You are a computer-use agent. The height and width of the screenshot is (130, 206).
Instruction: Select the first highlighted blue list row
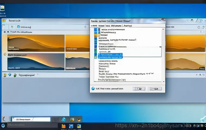pyautogui.click(x=109, y=54)
